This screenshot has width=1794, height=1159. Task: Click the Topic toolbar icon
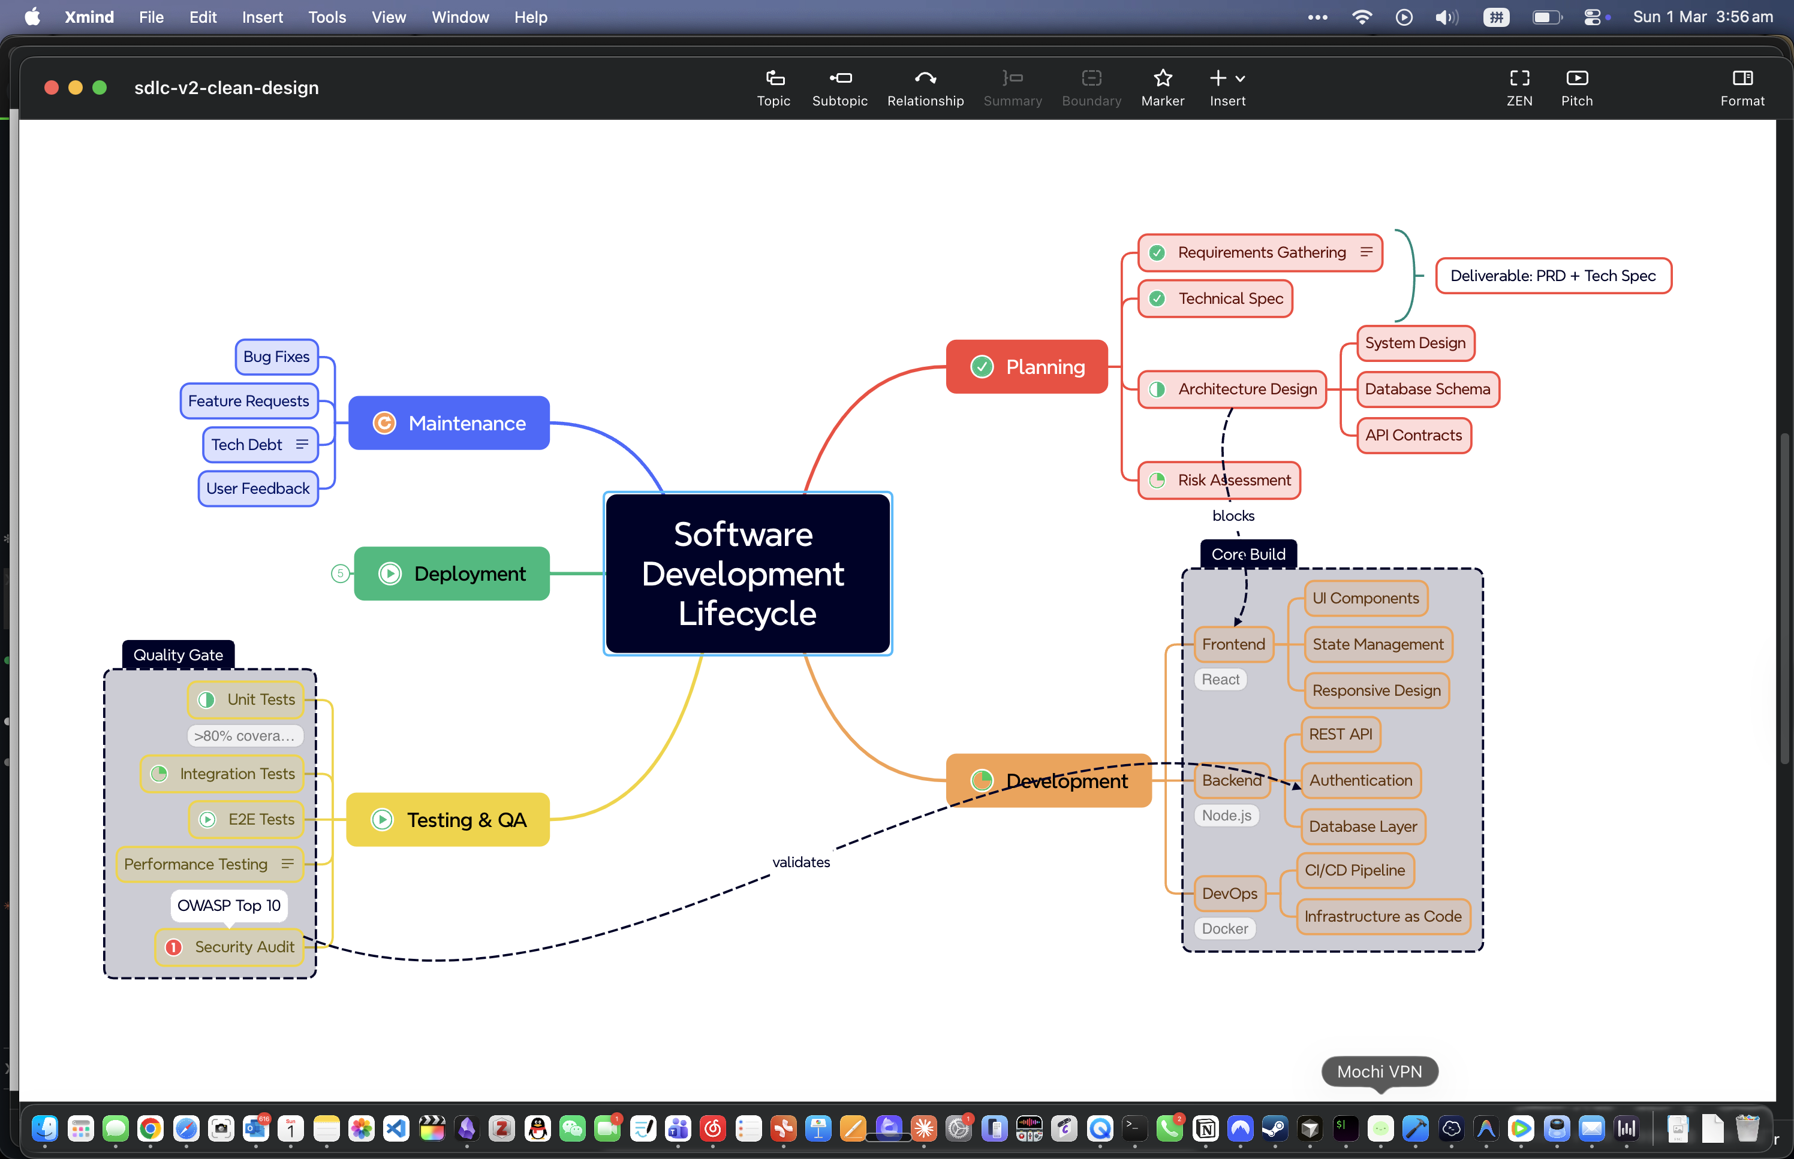point(774,79)
